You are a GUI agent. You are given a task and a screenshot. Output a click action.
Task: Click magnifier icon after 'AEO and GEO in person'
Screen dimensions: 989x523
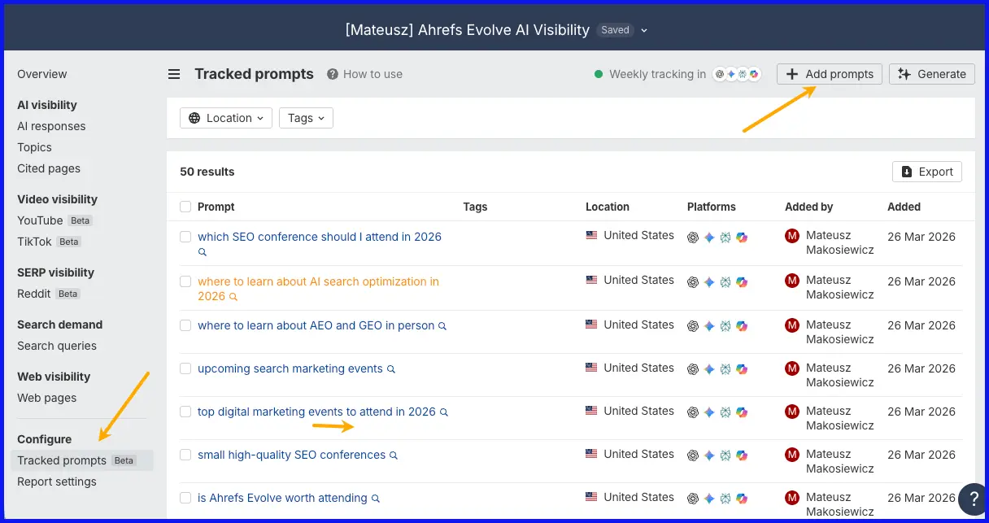tap(442, 326)
